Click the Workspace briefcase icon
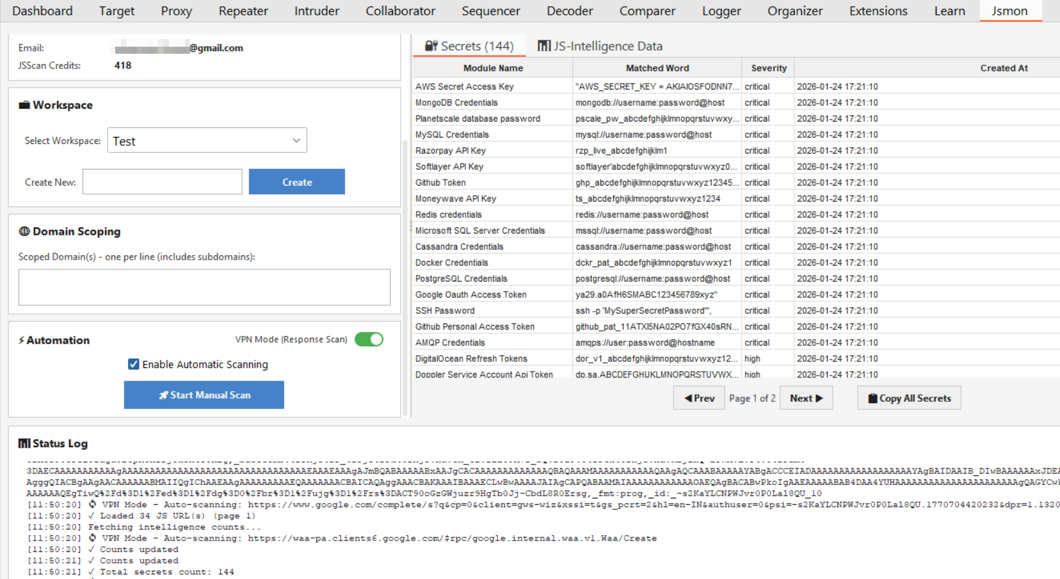This screenshot has height=579, width=1060. point(24,105)
